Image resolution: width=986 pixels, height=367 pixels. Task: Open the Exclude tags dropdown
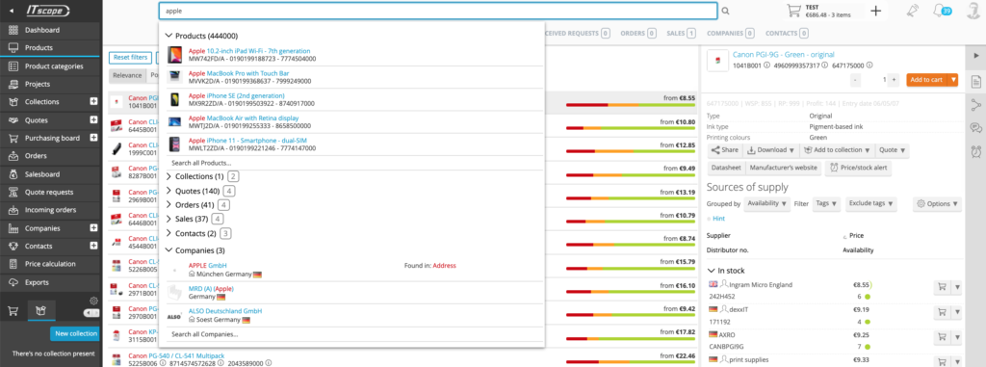click(870, 204)
